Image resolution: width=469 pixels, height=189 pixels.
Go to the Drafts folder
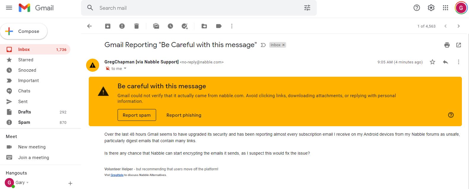(x=25, y=112)
